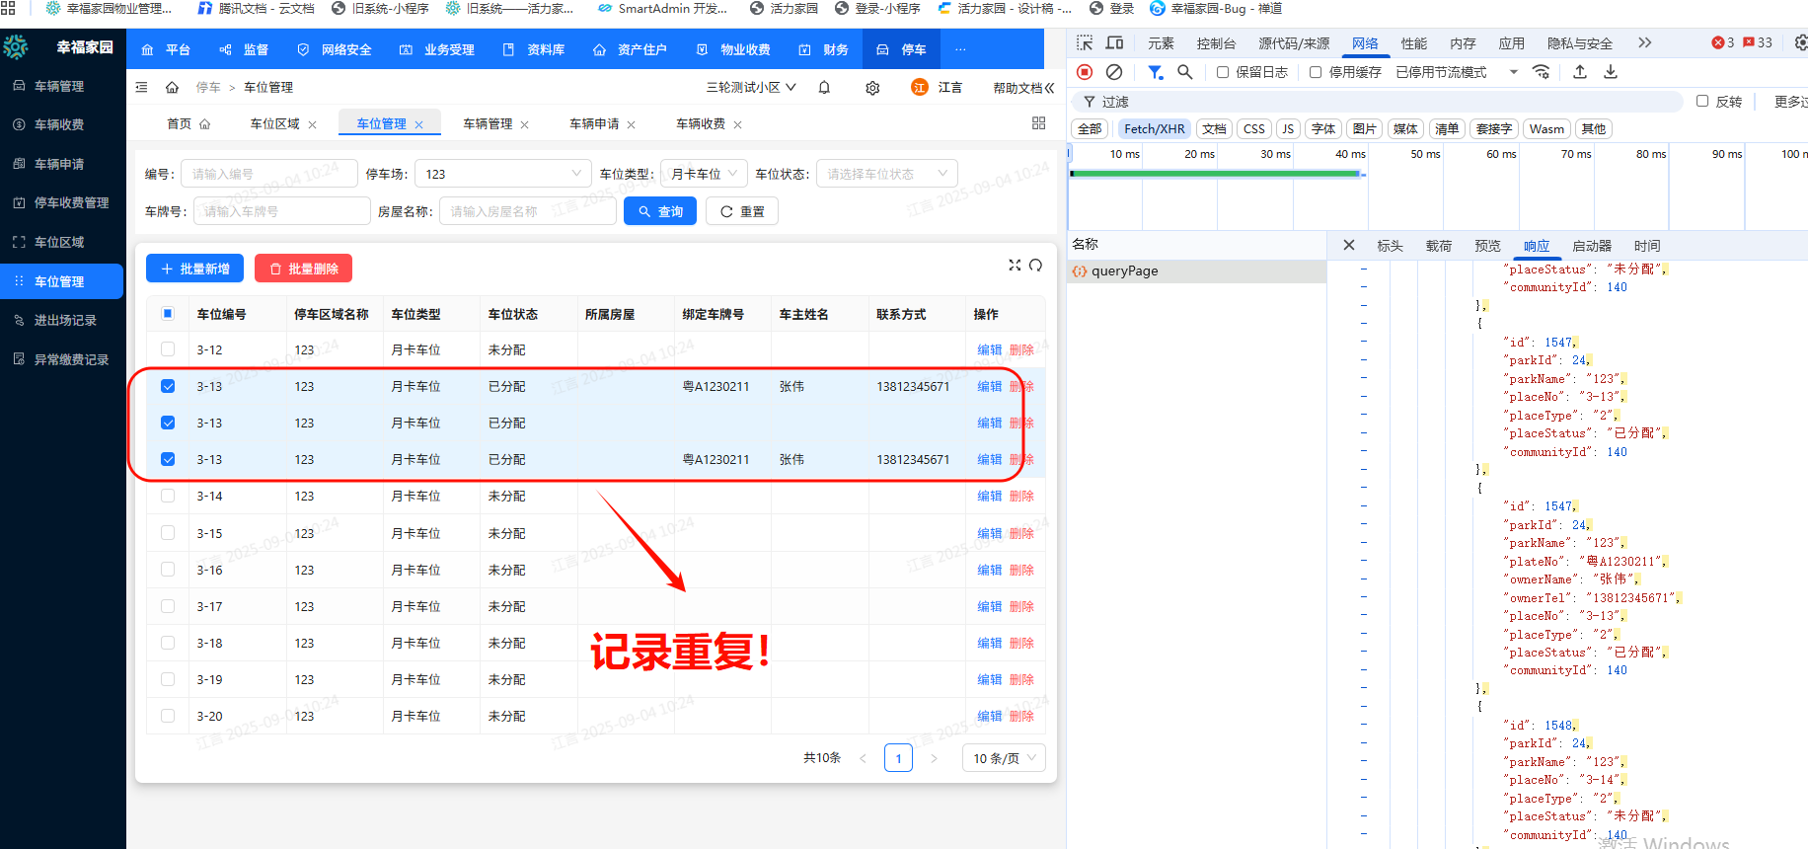Open settings gear in page header
The width and height of the screenshot is (1808, 849).
pyautogui.click(x=872, y=88)
